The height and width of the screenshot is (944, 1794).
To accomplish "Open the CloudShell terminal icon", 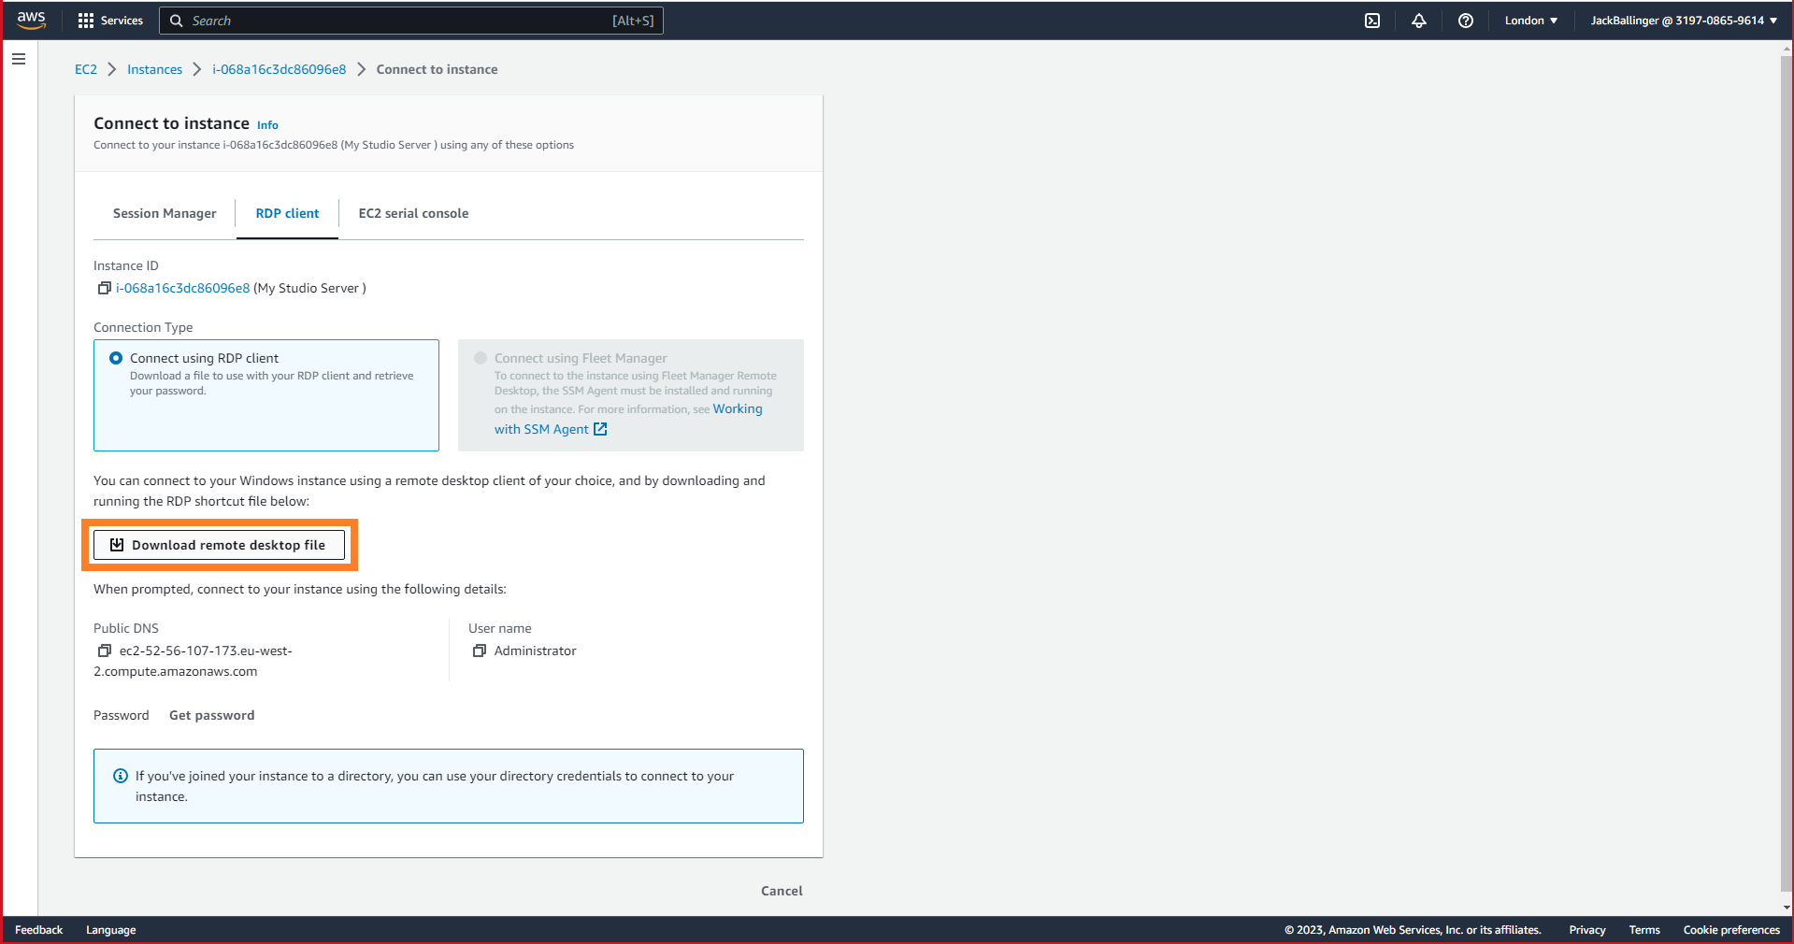I will pos(1372,21).
